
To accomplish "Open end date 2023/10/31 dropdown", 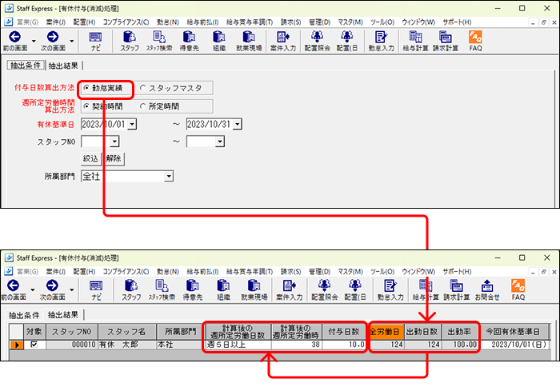I will pos(237,124).
